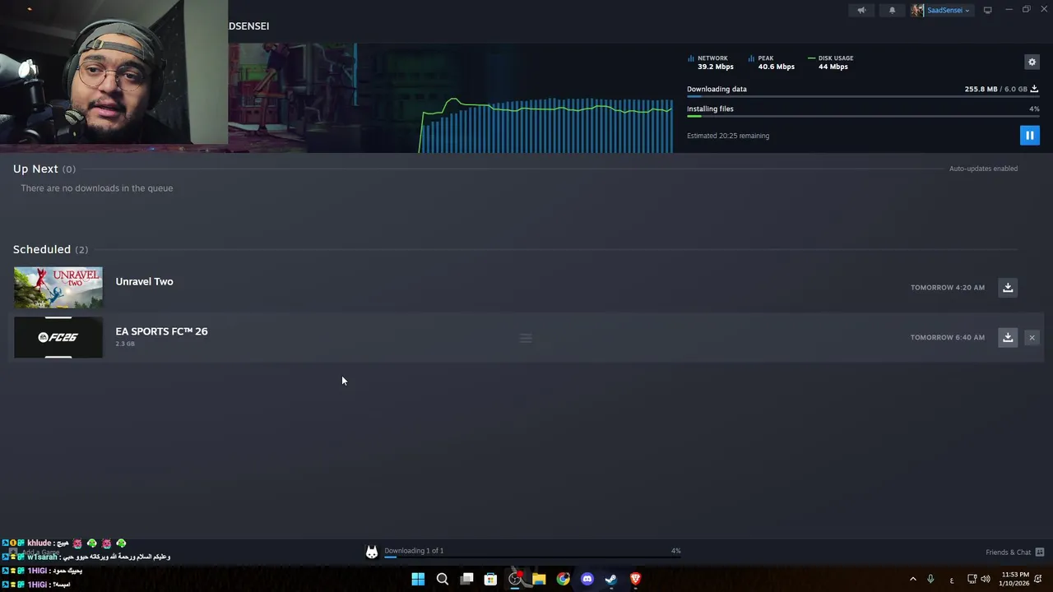Open the tray volume speaker icon
The height and width of the screenshot is (592, 1053).
986,579
